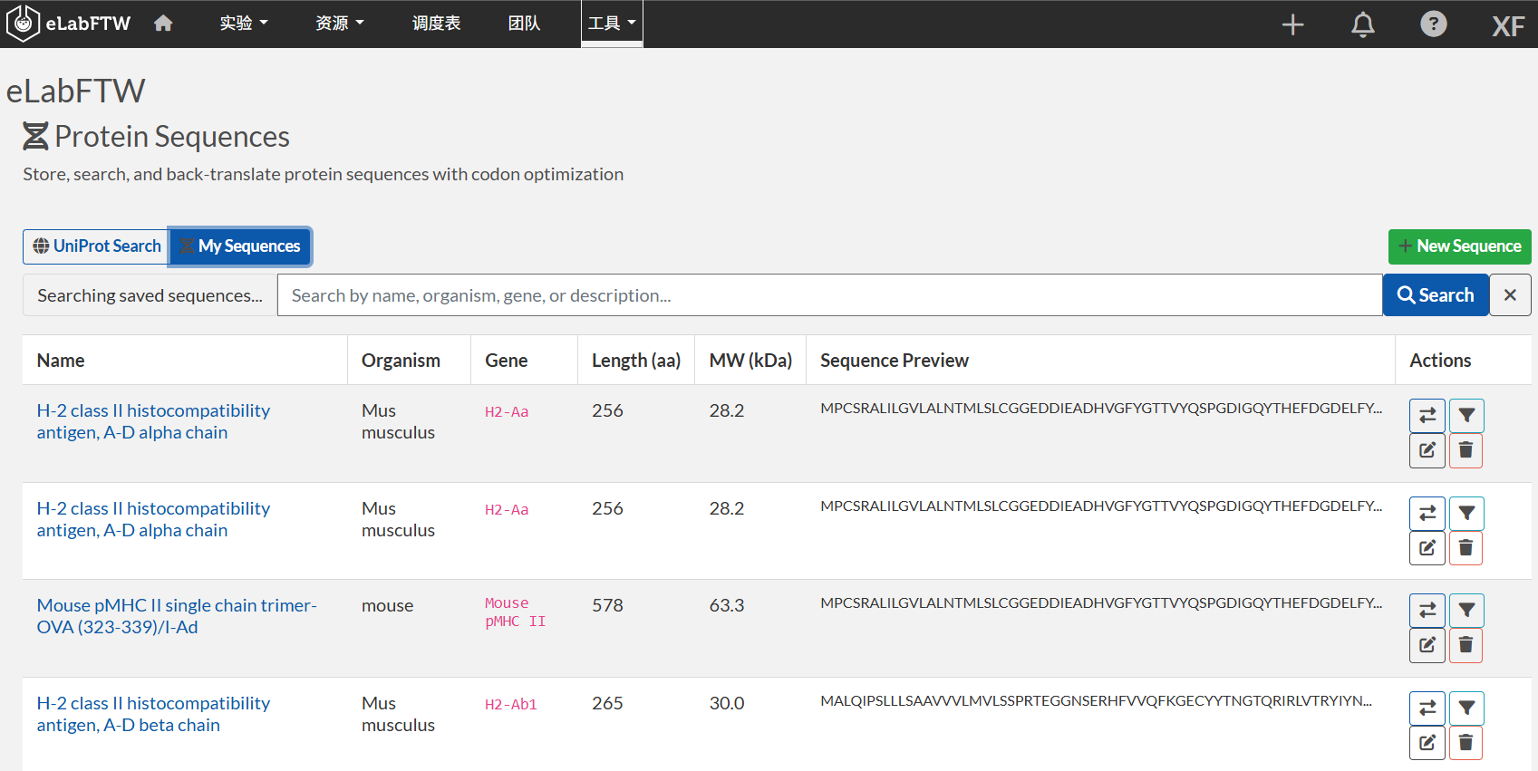This screenshot has width=1538, height=771.
Task: Click the Length (aa) column header
Action: coord(636,361)
